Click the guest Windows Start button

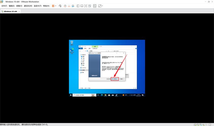pos(71,95)
